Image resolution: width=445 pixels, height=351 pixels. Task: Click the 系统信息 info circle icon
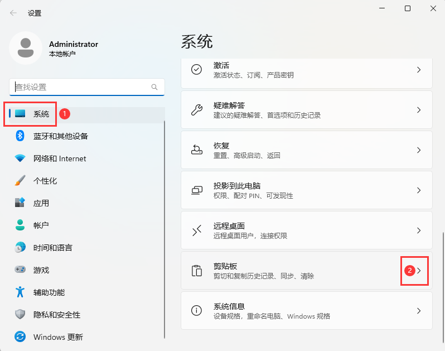(x=196, y=310)
